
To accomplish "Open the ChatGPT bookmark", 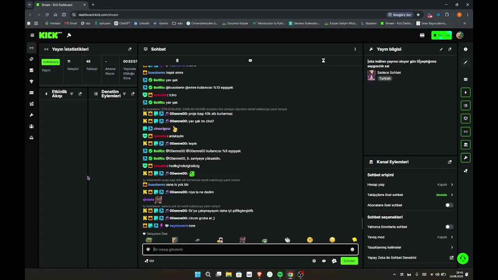I will click(x=122, y=23).
